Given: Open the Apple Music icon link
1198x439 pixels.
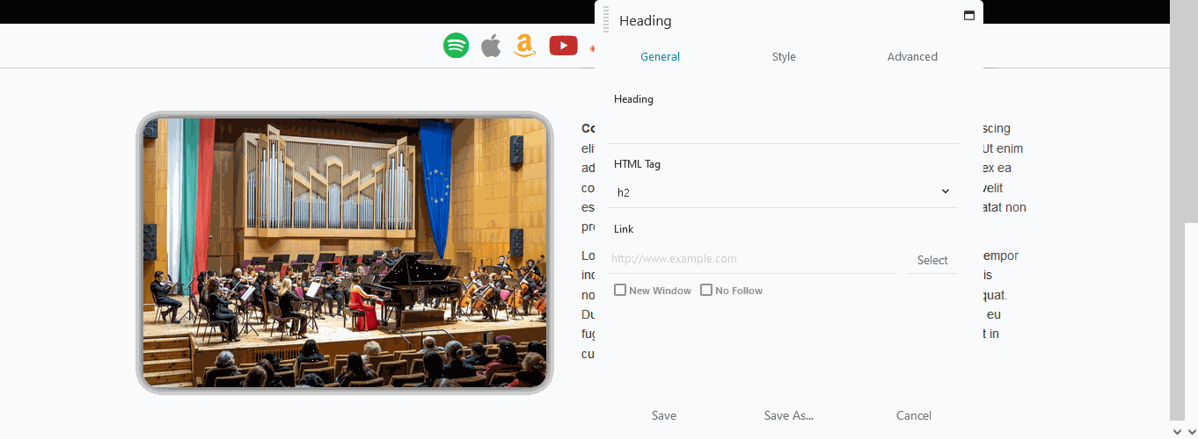Looking at the screenshot, I should pyautogui.click(x=491, y=46).
